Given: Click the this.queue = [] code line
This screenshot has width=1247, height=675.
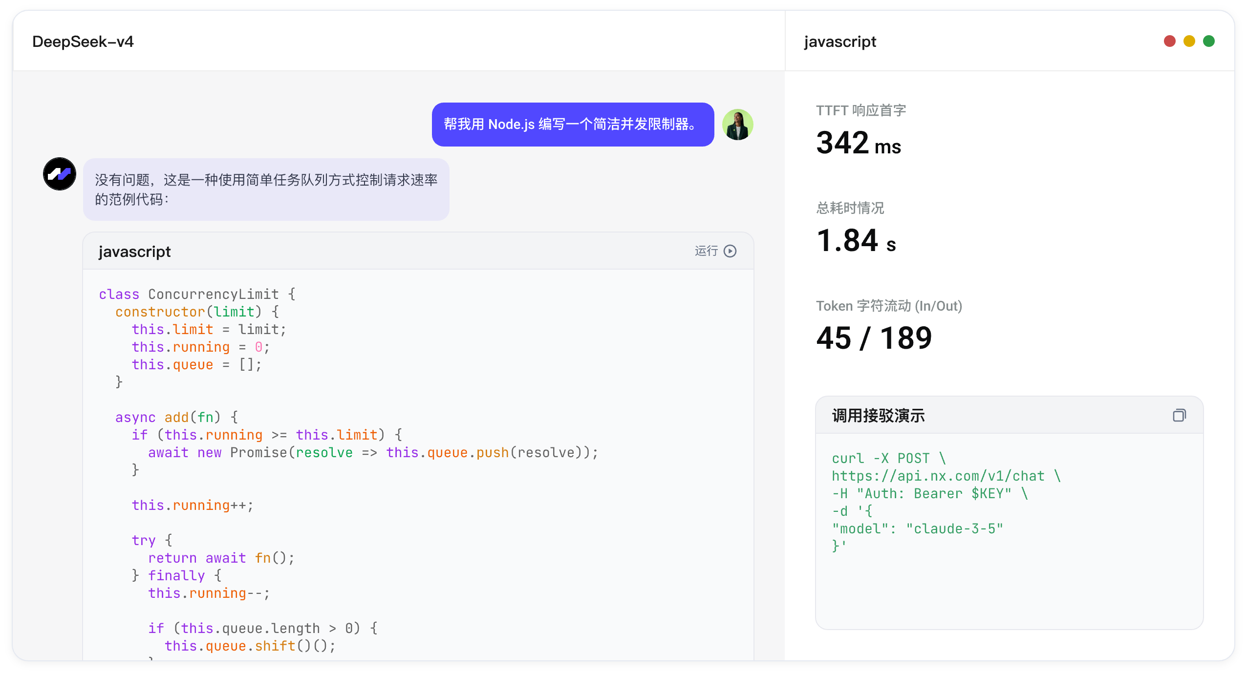Looking at the screenshot, I should pyautogui.click(x=196, y=365).
